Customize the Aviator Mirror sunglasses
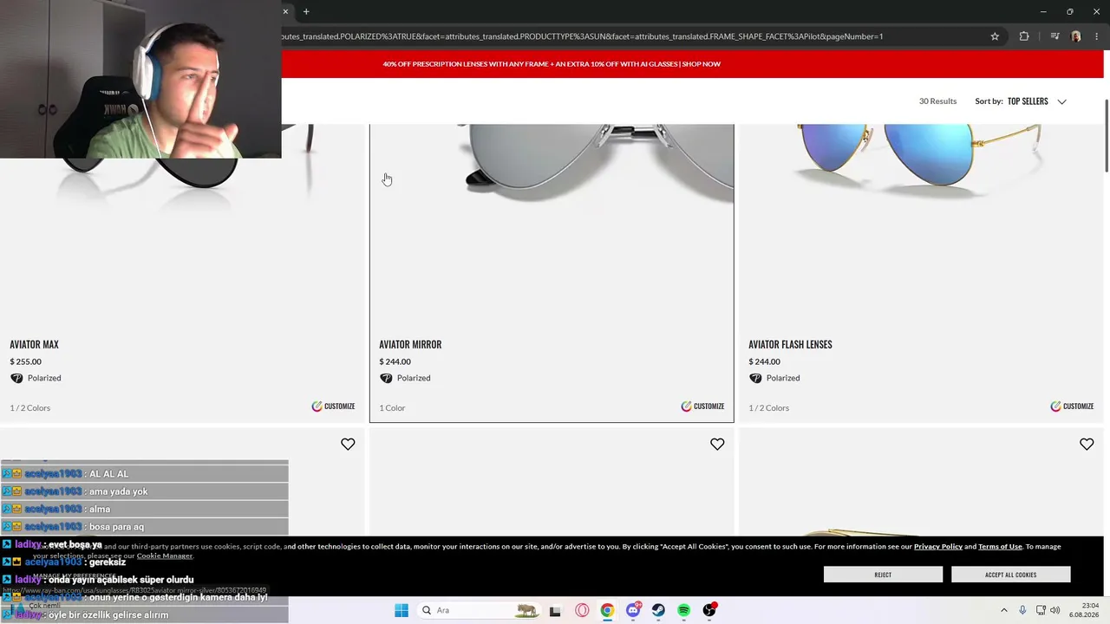Viewport: 1110px width, 624px height. pyautogui.click(x=702, y=406)
